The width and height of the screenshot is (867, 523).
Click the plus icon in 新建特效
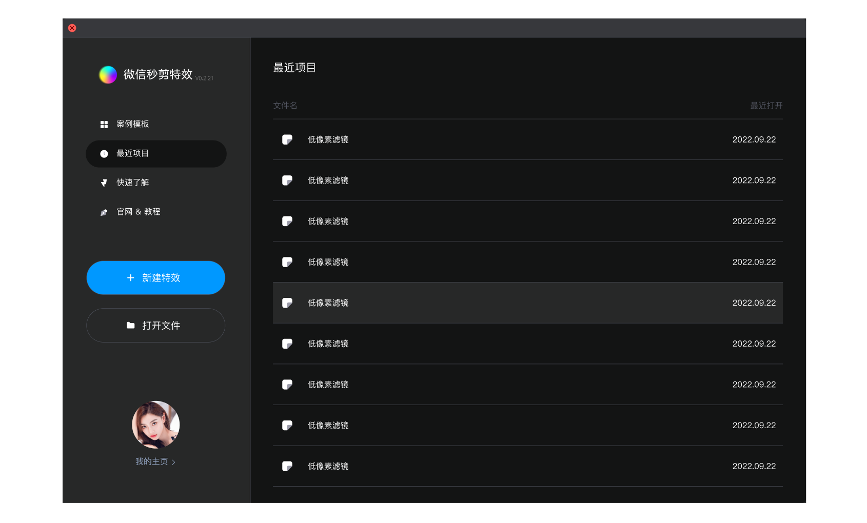131,278
